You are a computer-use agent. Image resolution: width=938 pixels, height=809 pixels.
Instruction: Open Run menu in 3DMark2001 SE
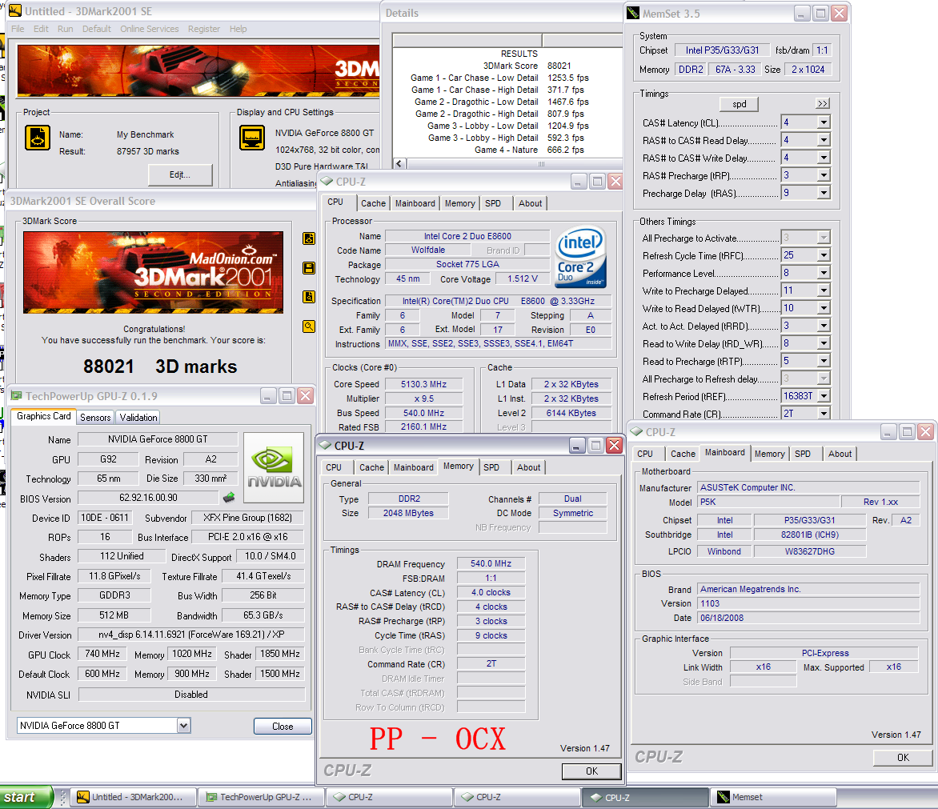pyautogui.click(x=65, y=29)
